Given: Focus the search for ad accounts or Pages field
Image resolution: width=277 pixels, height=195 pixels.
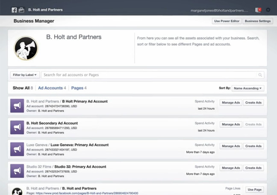Looking at the screenshot, I should point(153,75).
